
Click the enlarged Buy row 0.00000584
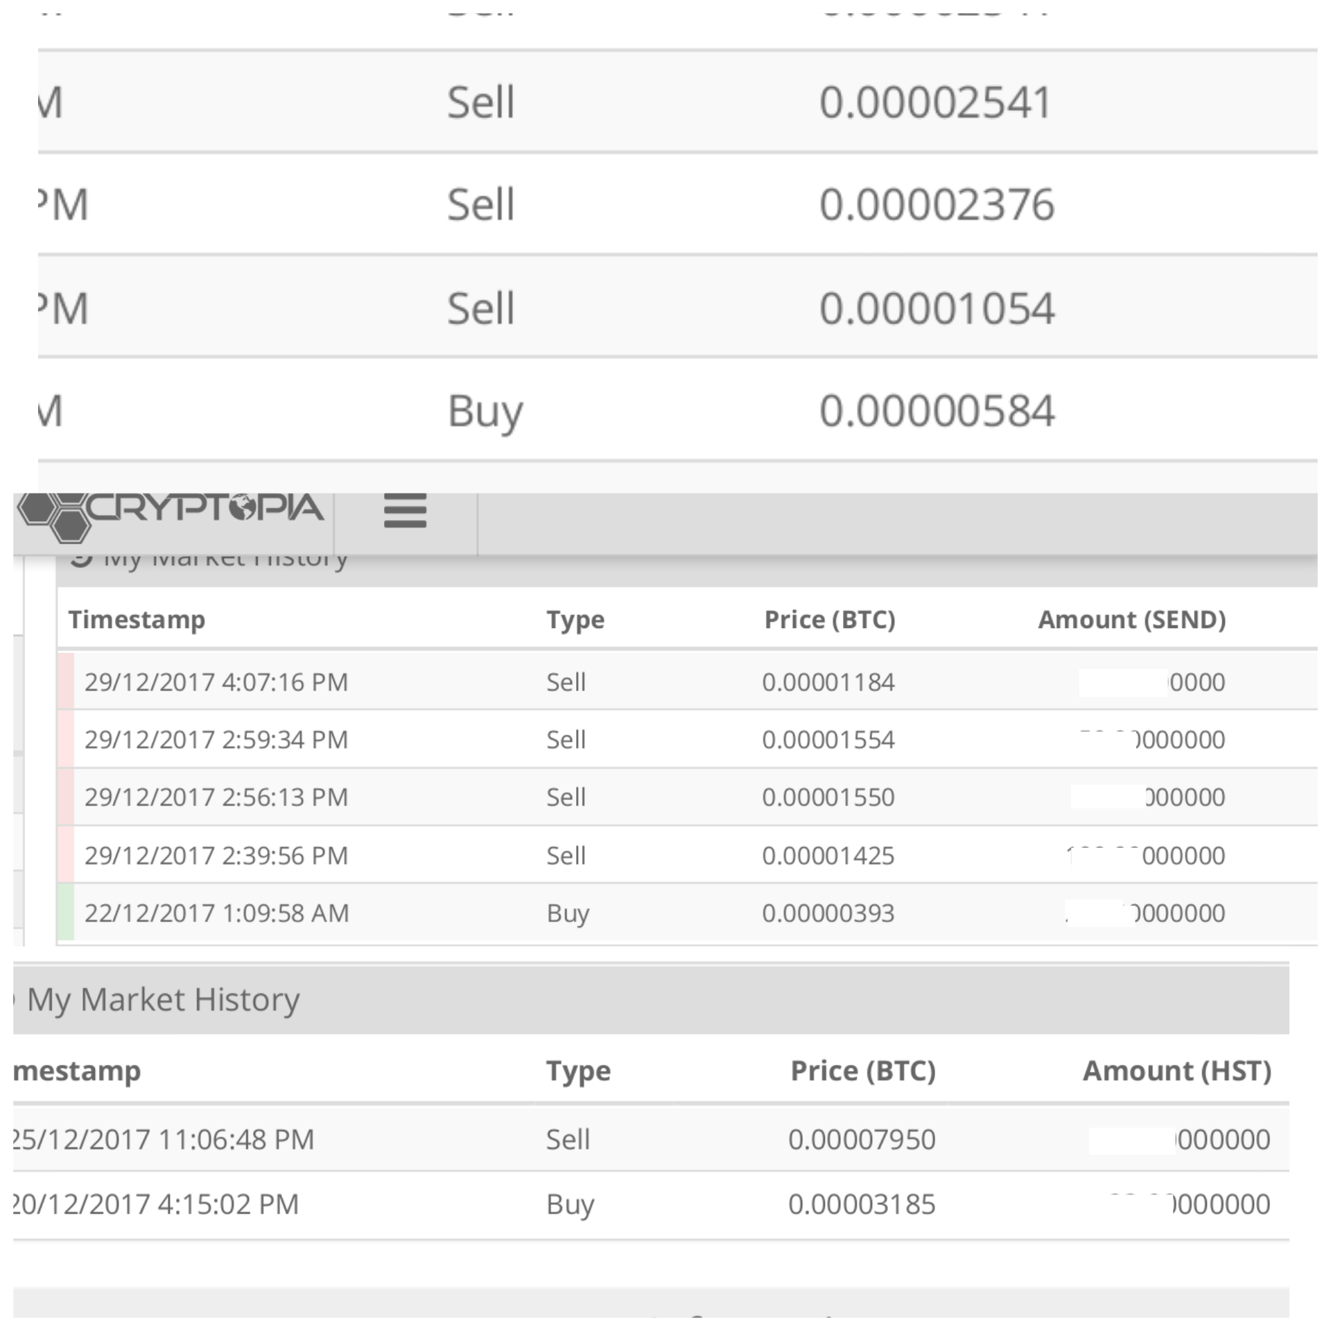click(x=936, y=410)
